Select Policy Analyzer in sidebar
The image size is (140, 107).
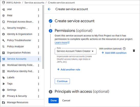coord(21,47)
